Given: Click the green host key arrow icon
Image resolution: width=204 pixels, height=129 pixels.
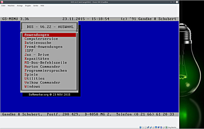Looking at the screenshot, I should (x=166, y=127).
